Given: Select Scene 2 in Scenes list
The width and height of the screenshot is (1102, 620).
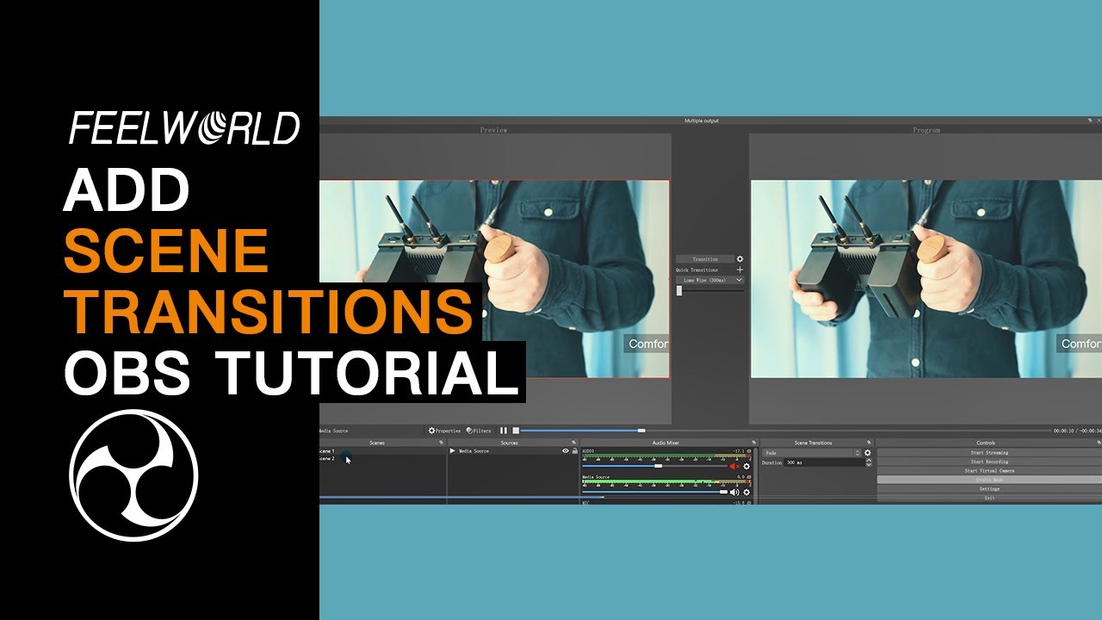Looking at the screenshot, I should point(326,459).
